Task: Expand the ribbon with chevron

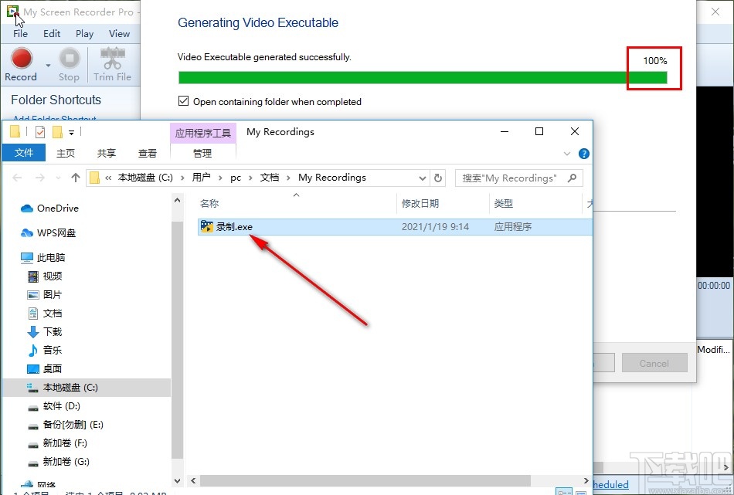Action: [567, 154]
